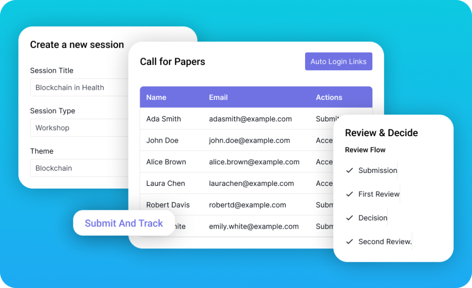Click the Actions column header

click(329, 98)
